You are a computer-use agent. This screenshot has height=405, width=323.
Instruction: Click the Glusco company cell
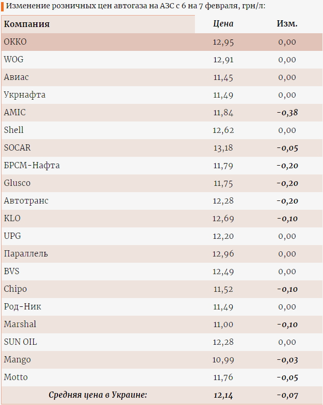17,183
